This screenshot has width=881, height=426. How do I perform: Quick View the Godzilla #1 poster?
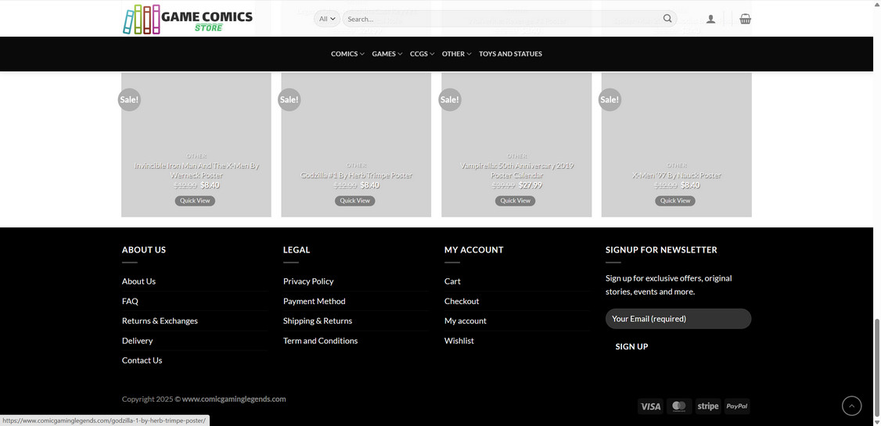pyautogui.click(x=355, y=200)
